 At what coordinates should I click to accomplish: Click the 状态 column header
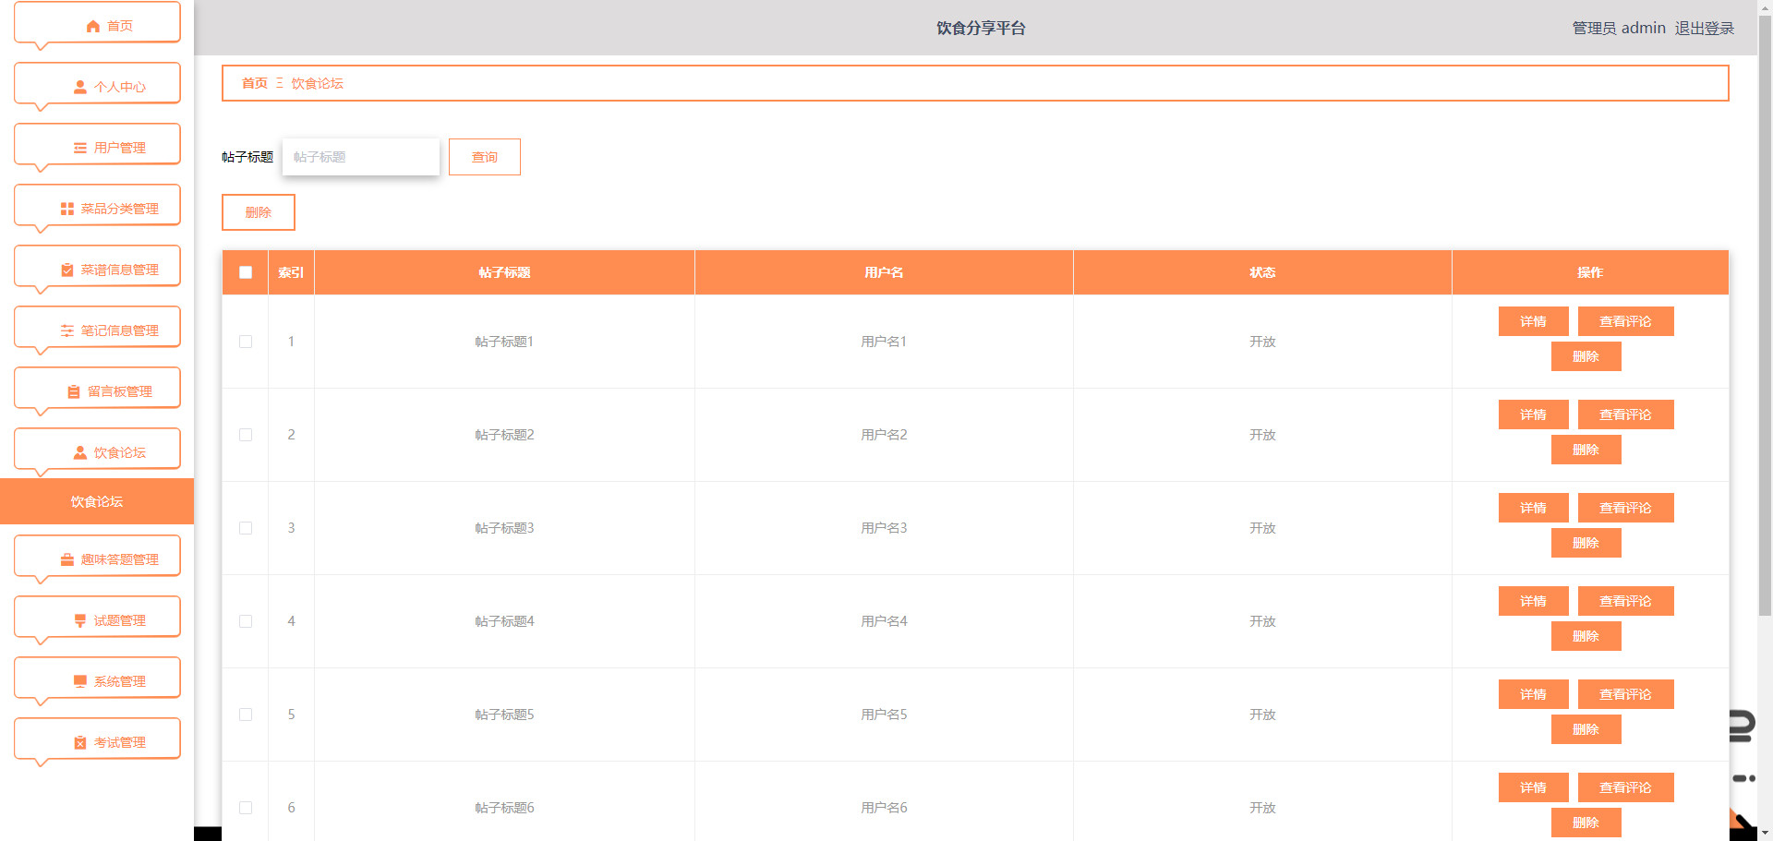click(x=1262, y=272)
